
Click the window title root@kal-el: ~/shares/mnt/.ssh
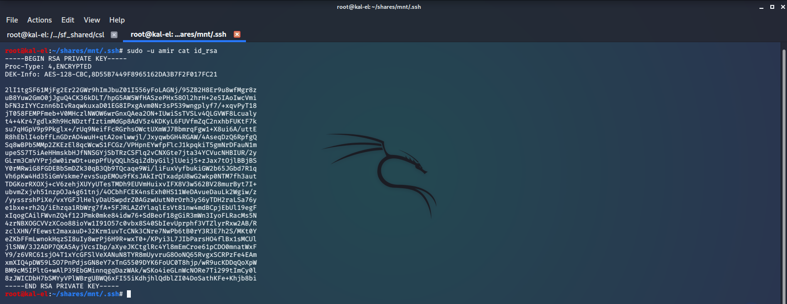point(379,7)
